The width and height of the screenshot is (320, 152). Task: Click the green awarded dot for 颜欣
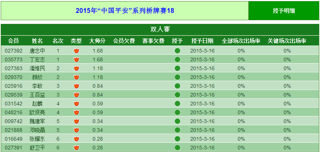pos(177,77)
